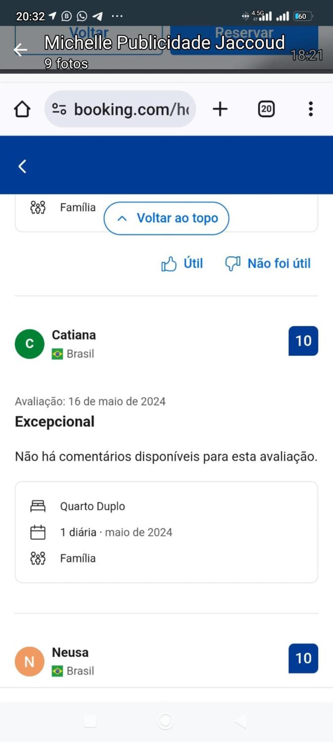Focus the booking.com address bar
333x742 pixels.
(131, 109)
